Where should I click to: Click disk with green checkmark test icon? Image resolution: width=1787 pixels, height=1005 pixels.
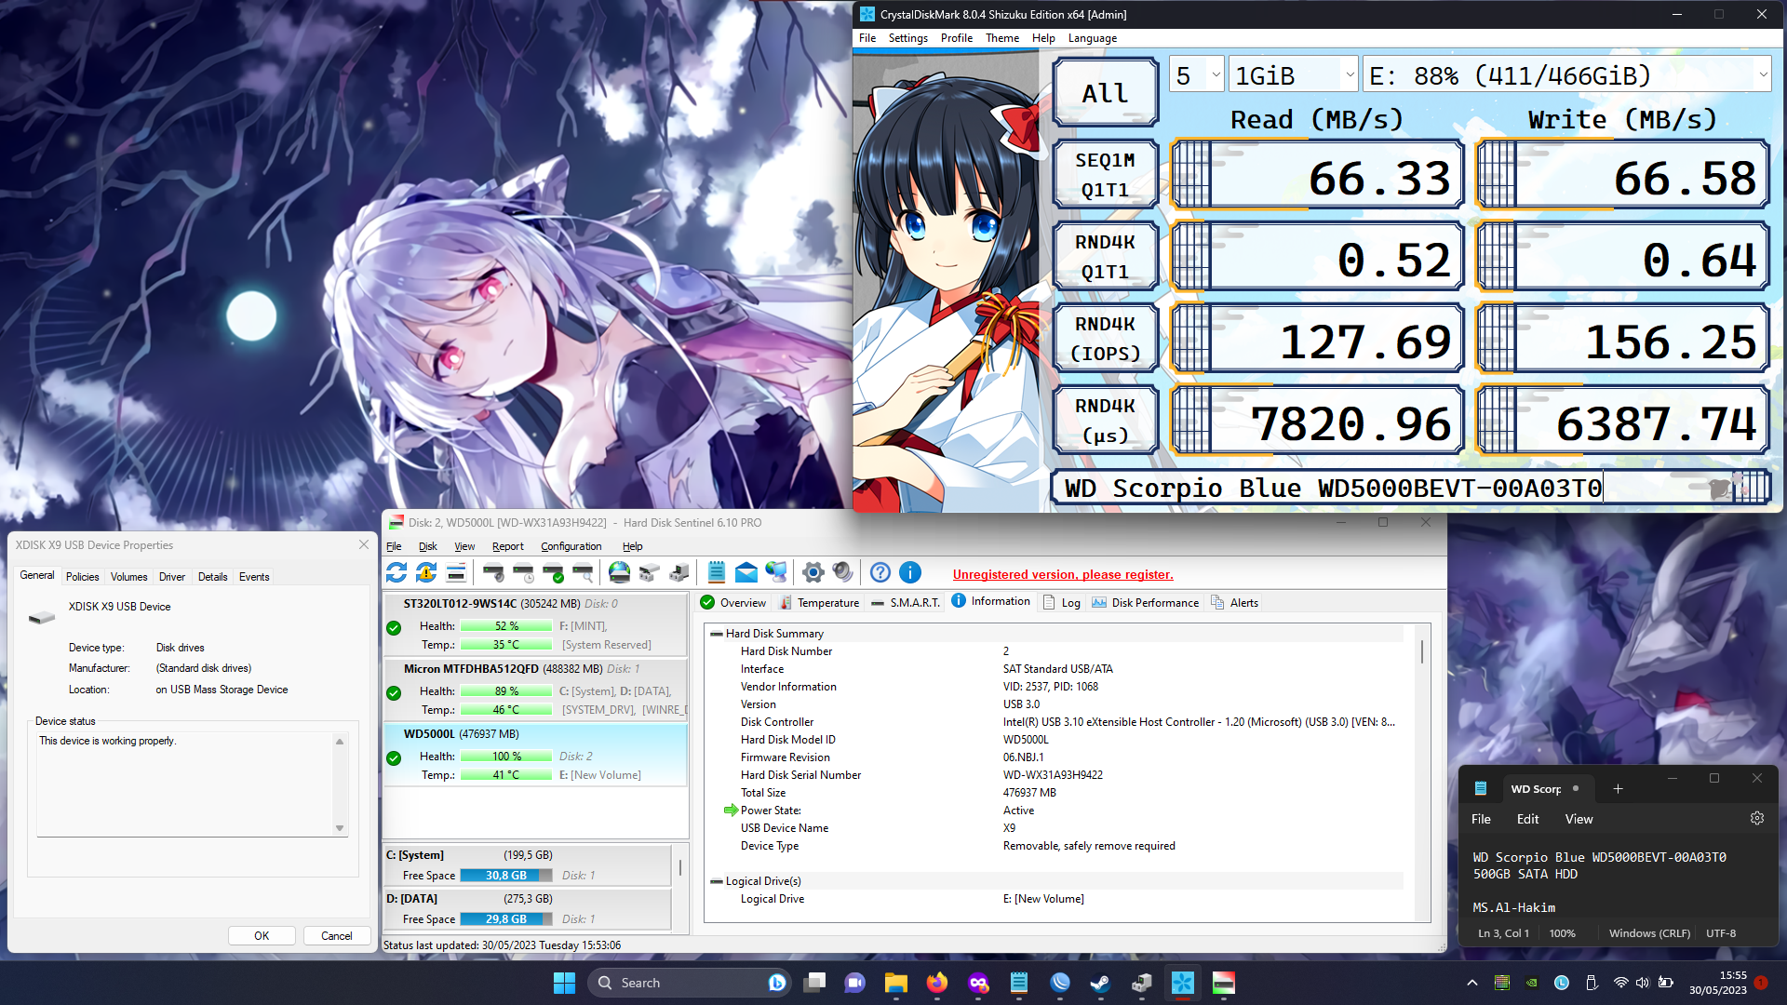click(553, 573)
